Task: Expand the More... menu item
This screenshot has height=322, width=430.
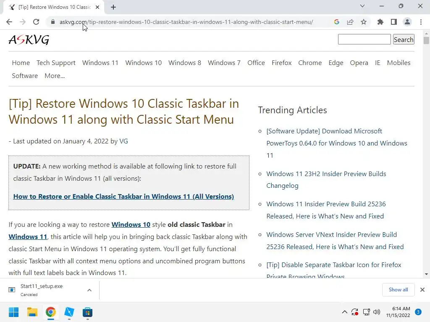Action: coord(55,76)
